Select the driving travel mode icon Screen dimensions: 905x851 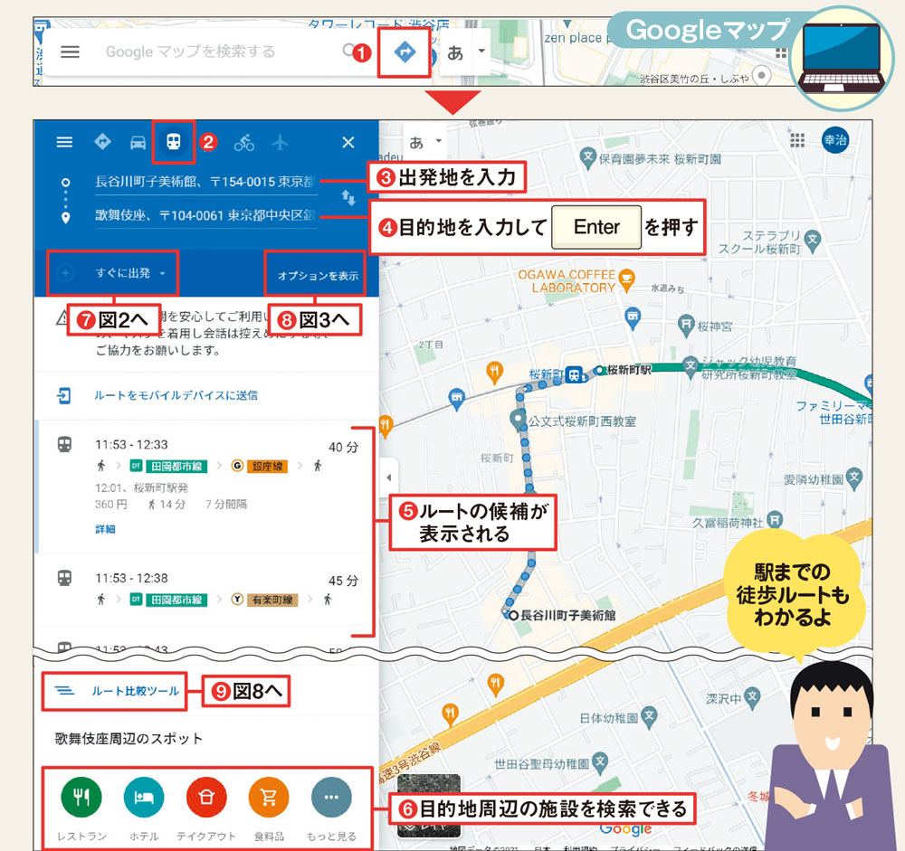pos(140,142)
